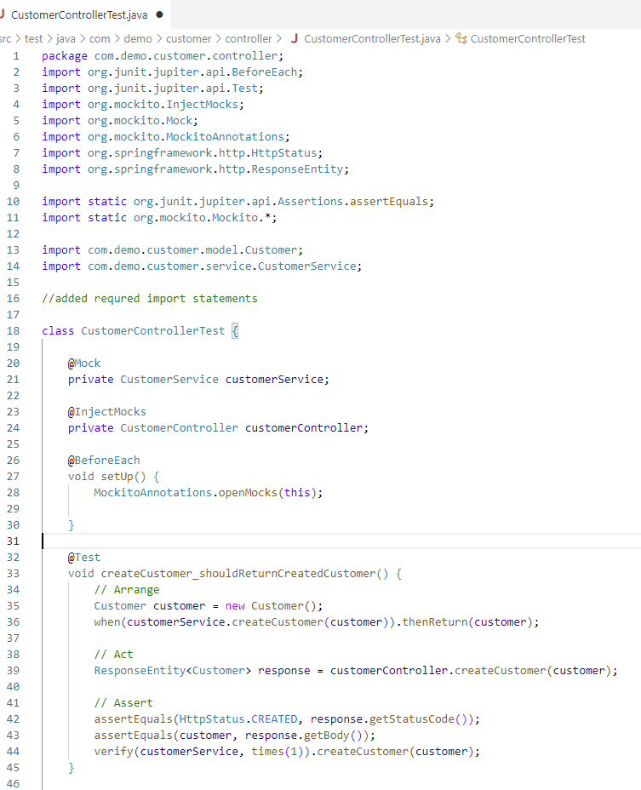Click 'ResponseEntity' in the line 8 import

click(x=297, y=169)
